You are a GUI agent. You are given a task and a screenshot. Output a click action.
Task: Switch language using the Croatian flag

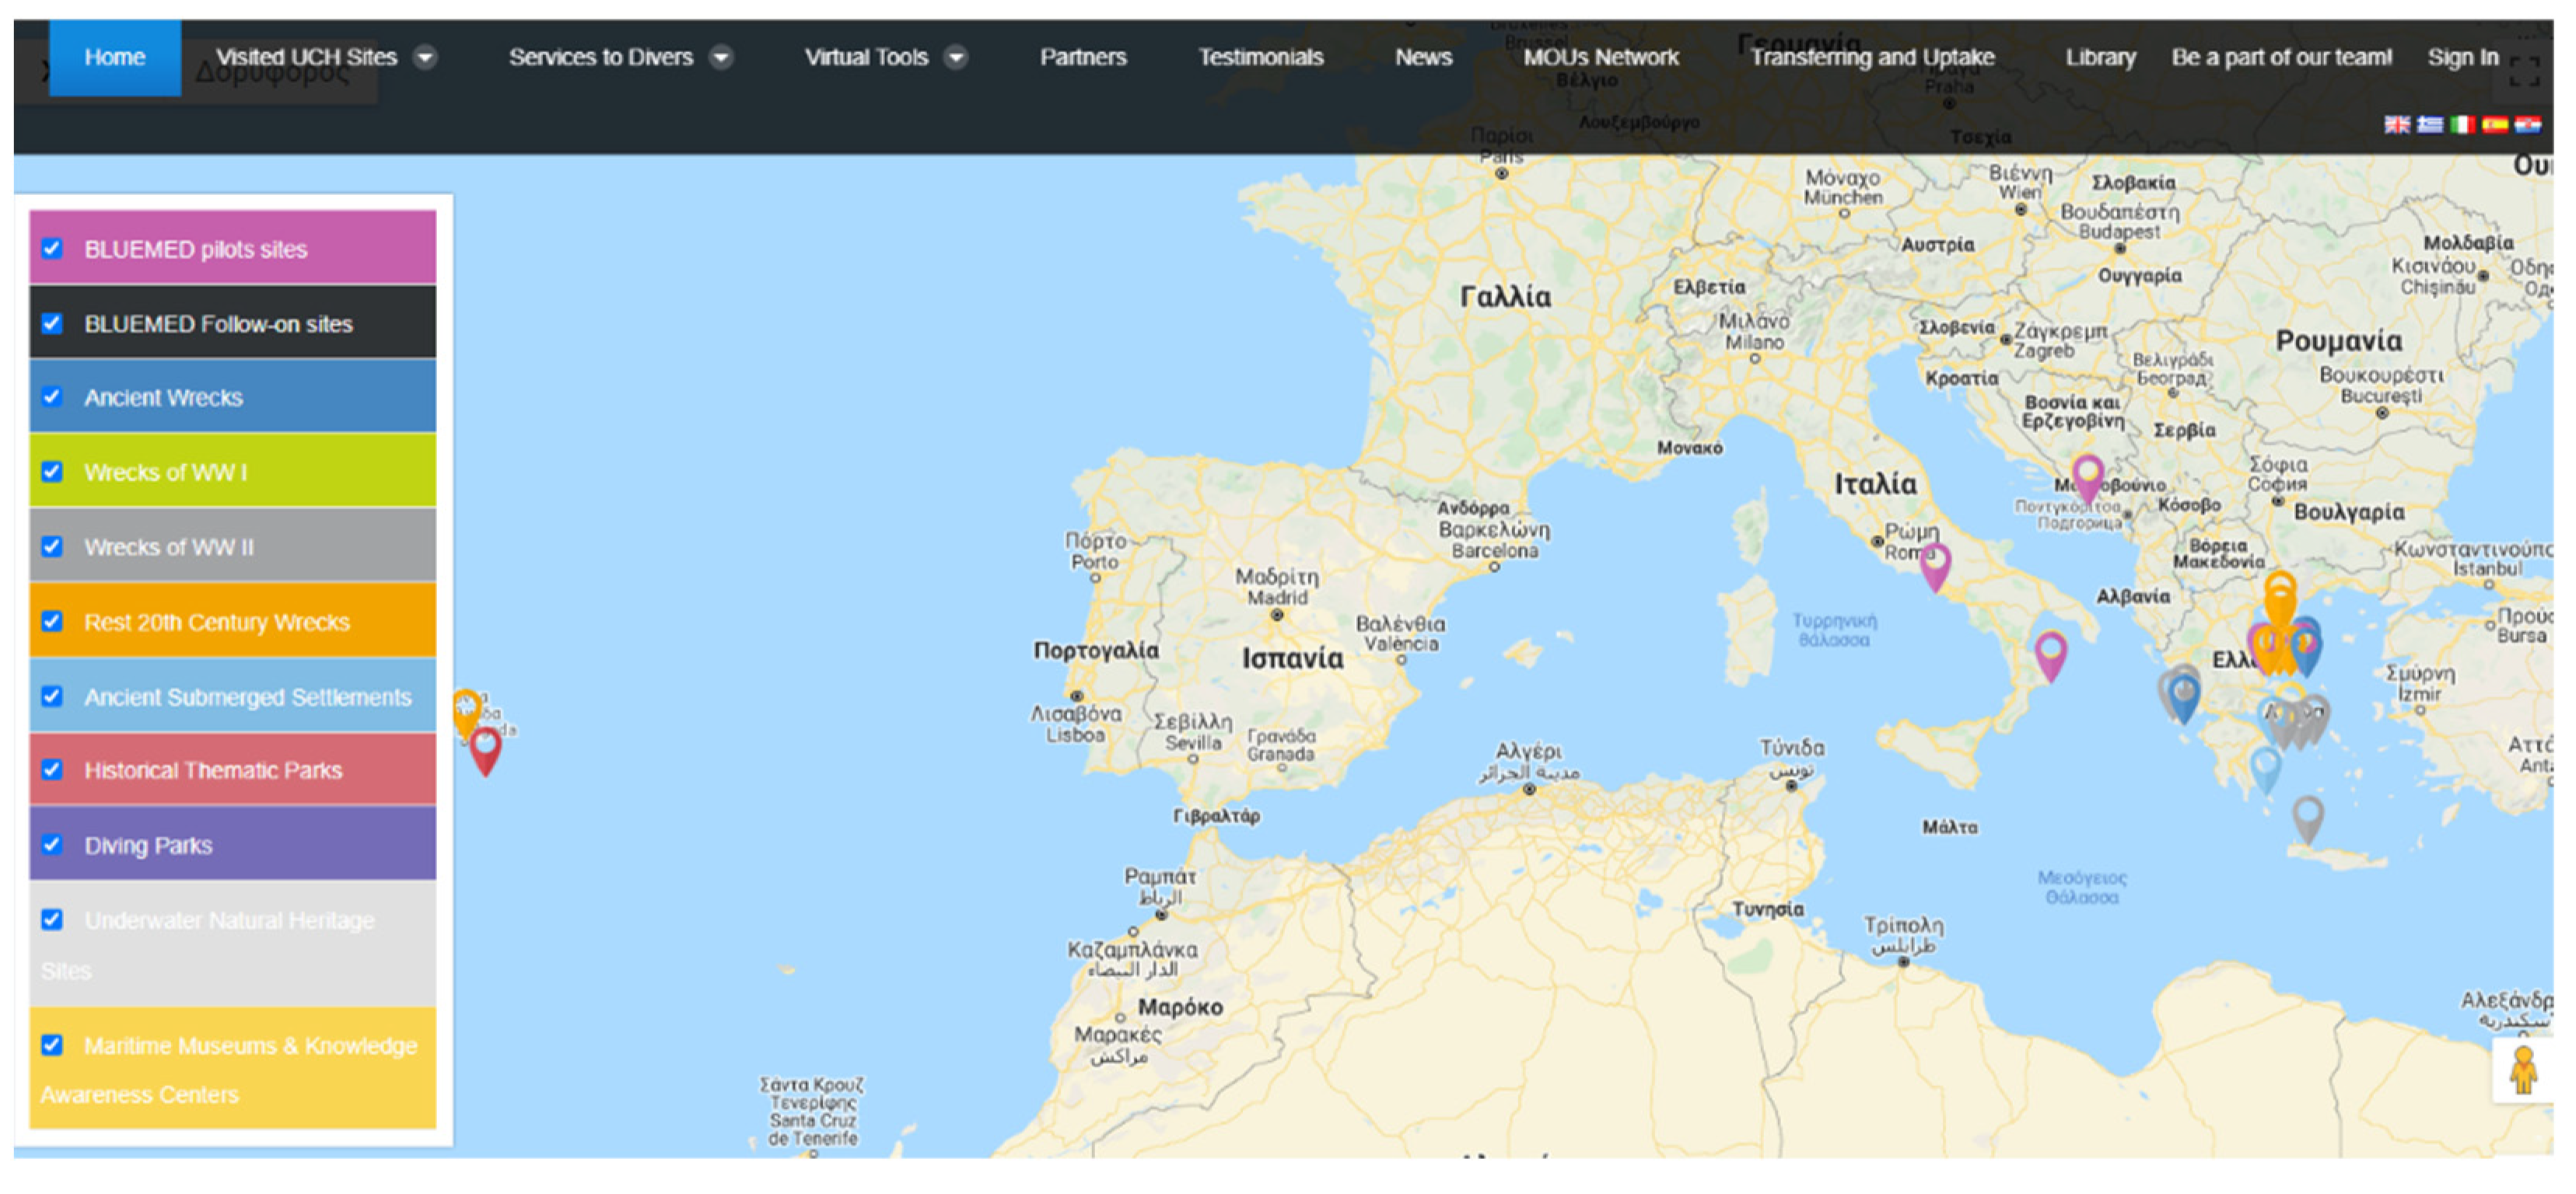(2528, 125)
